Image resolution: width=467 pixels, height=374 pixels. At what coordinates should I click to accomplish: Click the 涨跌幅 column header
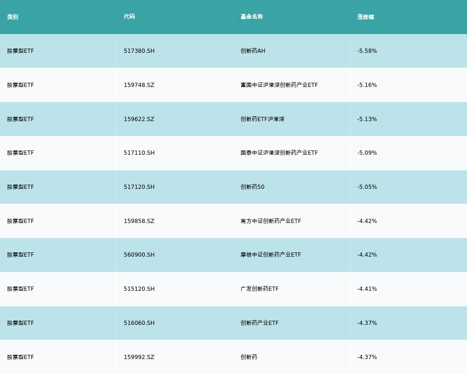(x=366, y=17)
